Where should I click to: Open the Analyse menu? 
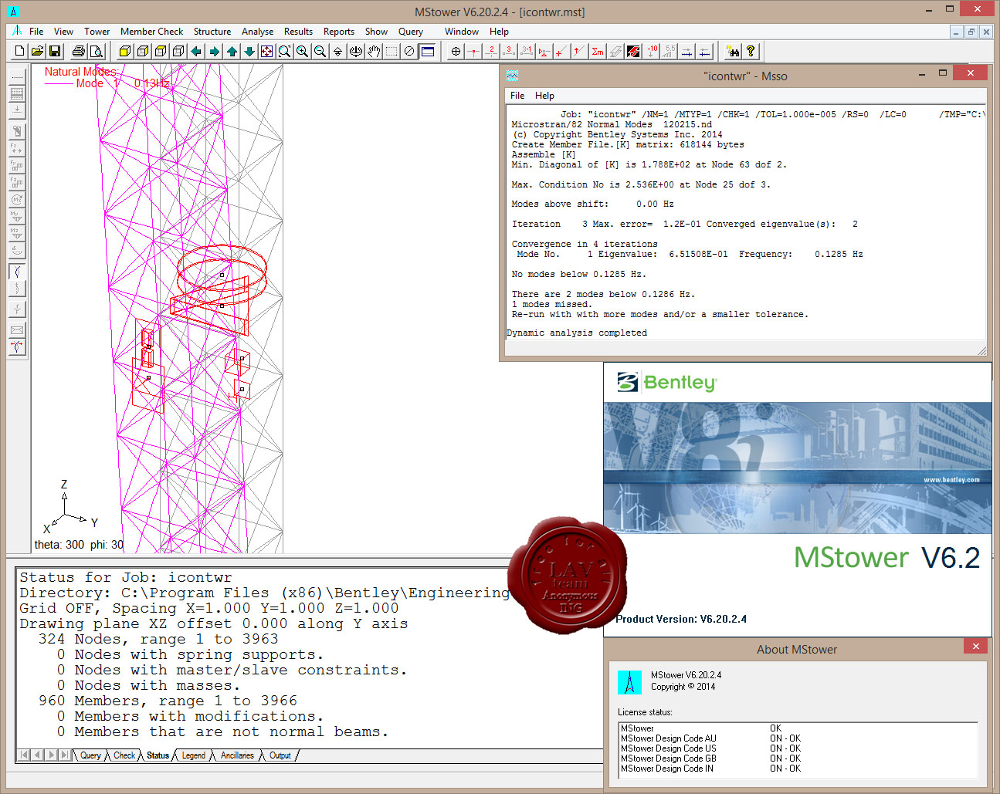point(257,32)
